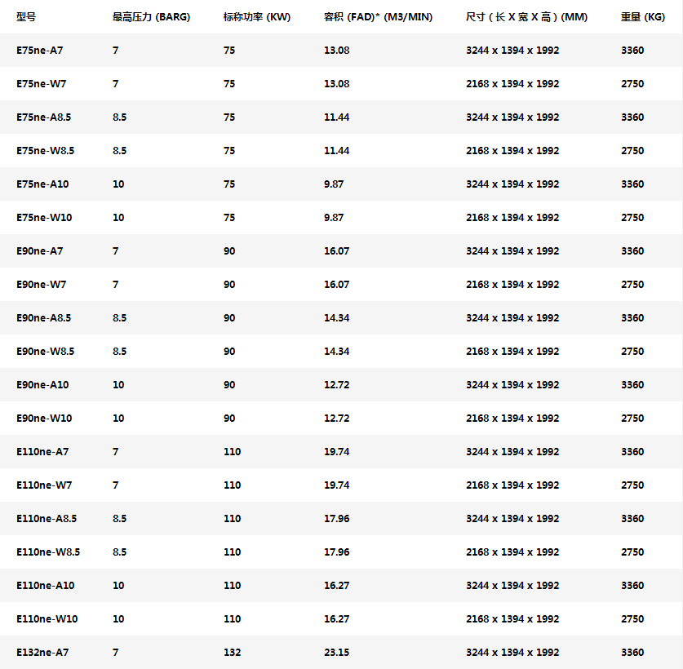
Task: Click the 最高压力 (BARG) column header
Action: click(x=151, y=17)
